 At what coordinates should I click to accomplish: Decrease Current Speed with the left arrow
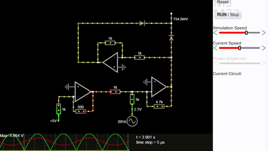pos(216,48)
